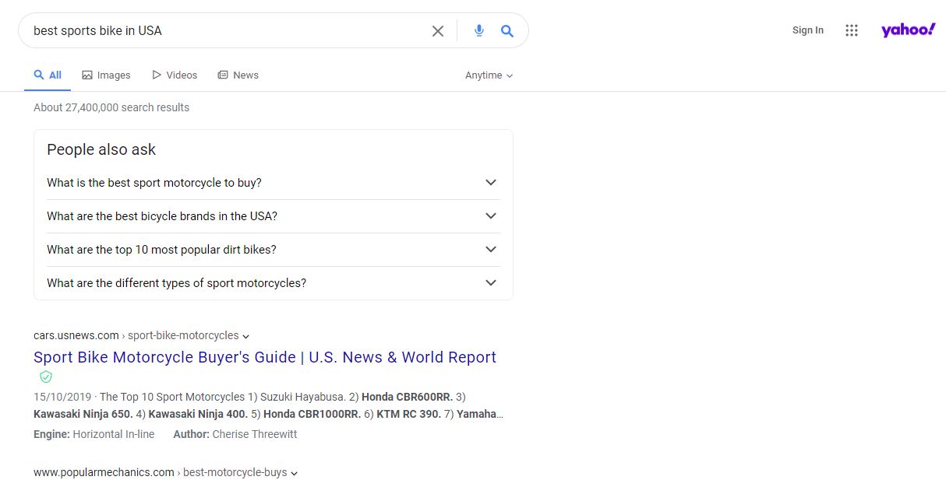Screen dimensions: 946x480
Task: Select the All results tab
Action: point(48,75)
